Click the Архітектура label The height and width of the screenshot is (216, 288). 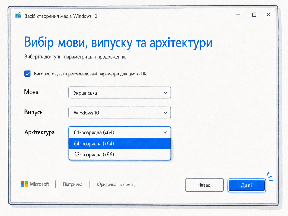pyautogui.click(x=39, y=132)
